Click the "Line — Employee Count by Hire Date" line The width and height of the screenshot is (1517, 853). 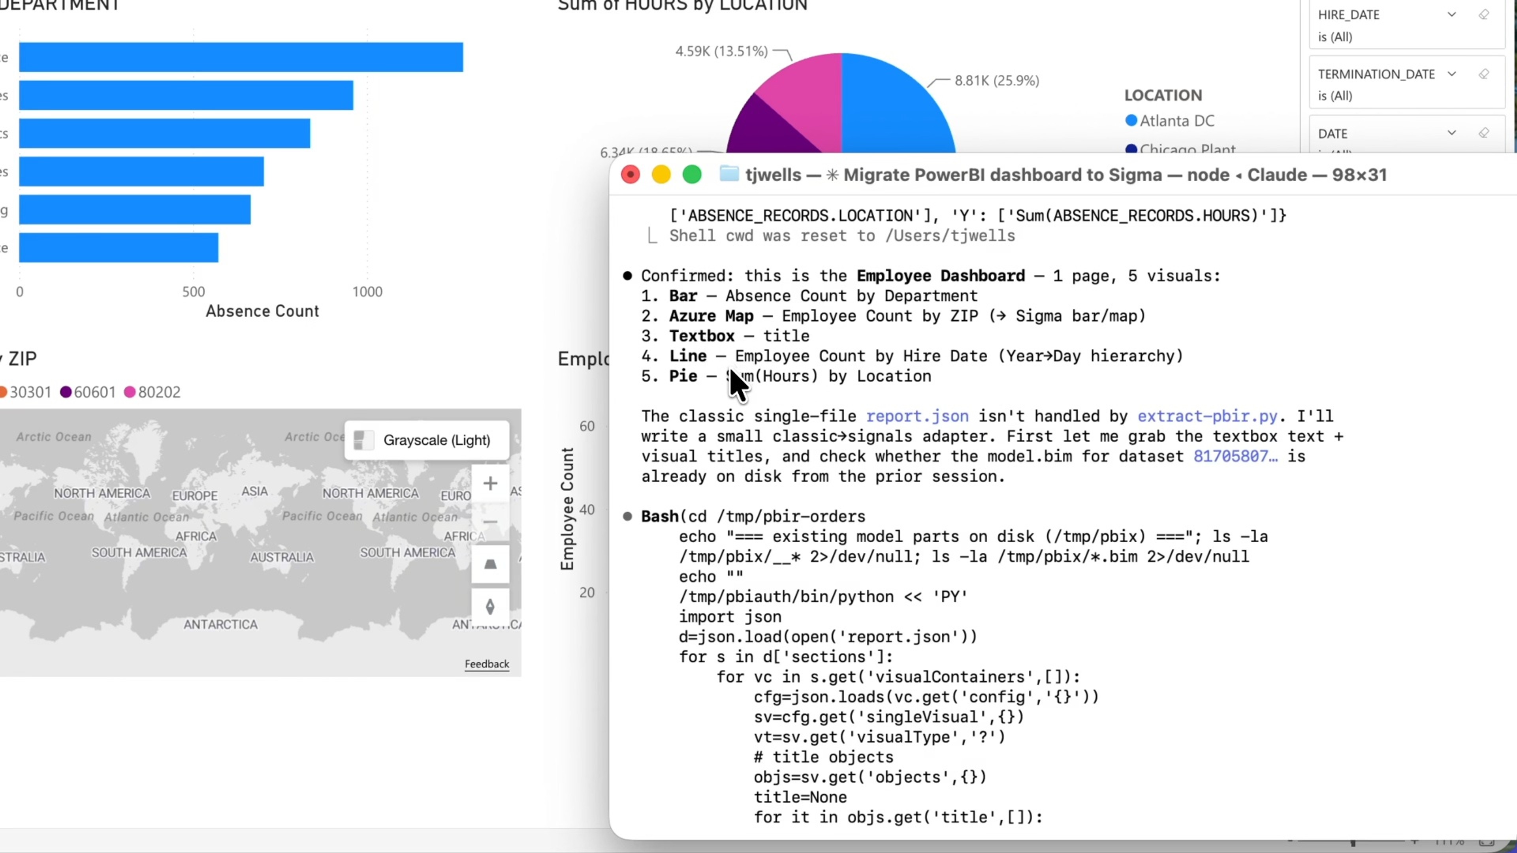(912, 355)
